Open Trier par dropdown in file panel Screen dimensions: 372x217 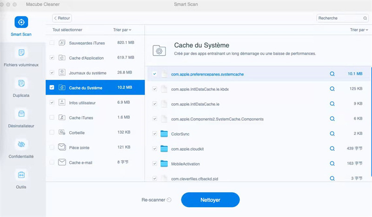pos(359,30)
